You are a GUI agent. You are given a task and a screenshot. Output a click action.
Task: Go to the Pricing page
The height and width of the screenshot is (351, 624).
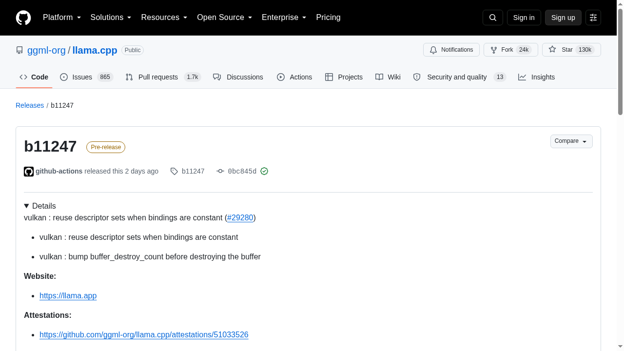(x=328, y=18)
